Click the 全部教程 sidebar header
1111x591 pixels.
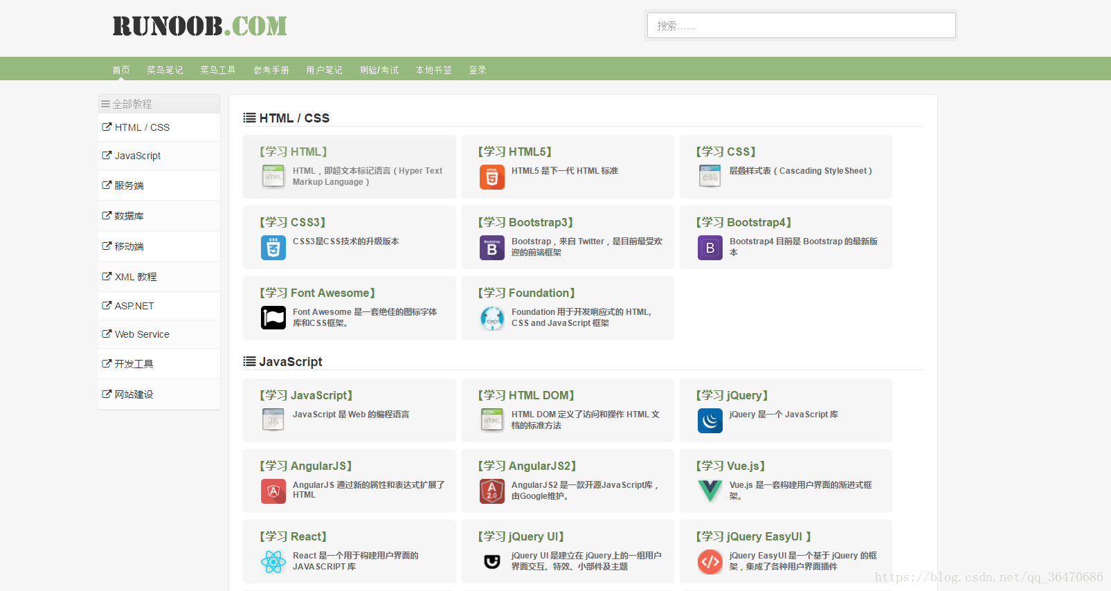click(x=159, y=104)
